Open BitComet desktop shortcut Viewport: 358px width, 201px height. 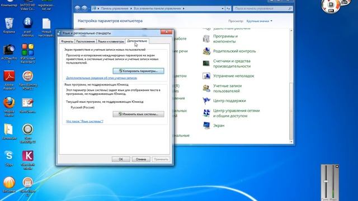click(9, 184)
